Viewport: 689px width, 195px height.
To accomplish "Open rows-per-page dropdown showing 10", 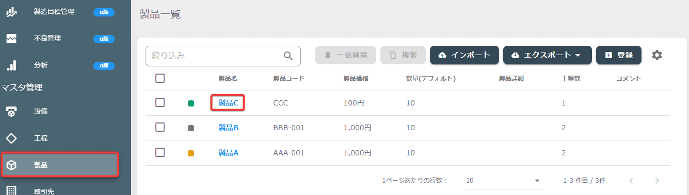I will click(x=503, y=181).
